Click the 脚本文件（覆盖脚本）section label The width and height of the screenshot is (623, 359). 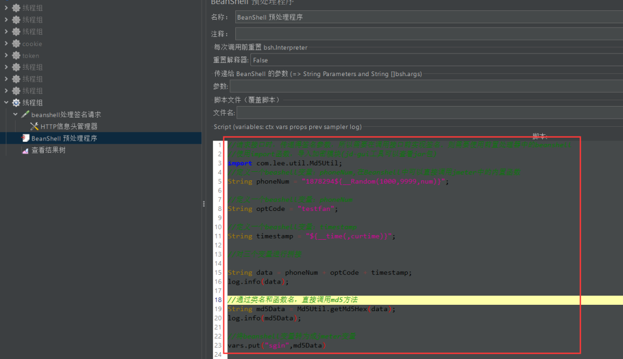pos(247,100)
